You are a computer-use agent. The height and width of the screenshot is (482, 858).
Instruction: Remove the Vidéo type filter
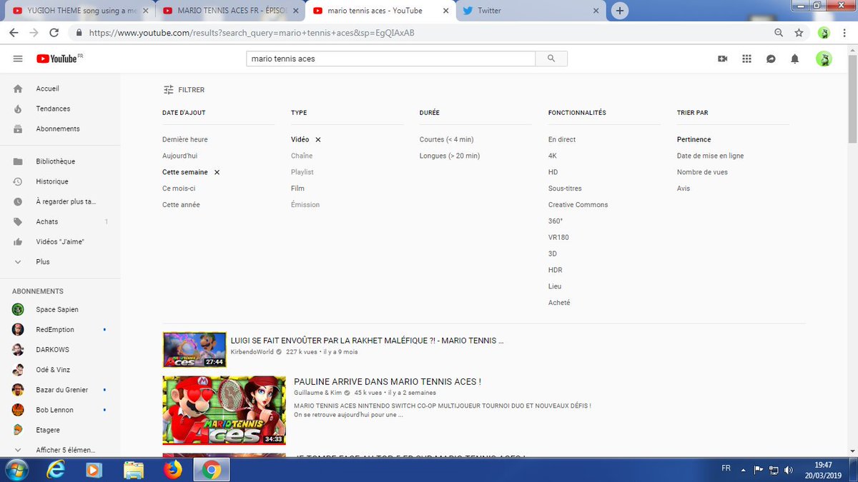318,139
